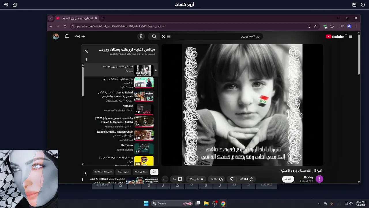The width and height of the screenshot is (369, 208).
Task: Open Chrome extensions puzzle icon
Action: pyautogui.click(x=332, y=26)
